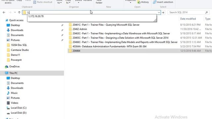212x119 pixels.
Task: Select Videos under This PC
Action: [x=15, y=103]
